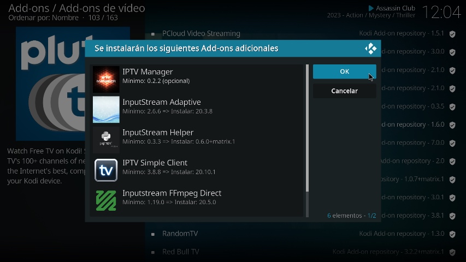Click the 'Add-ons / Add-ons de vídeo' breadcrumb
The height and width of the screenshot is (262, 466).
[x=76, y=8]
